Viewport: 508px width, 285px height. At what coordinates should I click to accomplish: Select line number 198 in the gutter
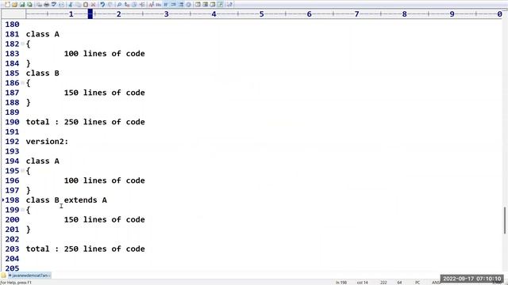pyautogui.click(x=13, y=200)
